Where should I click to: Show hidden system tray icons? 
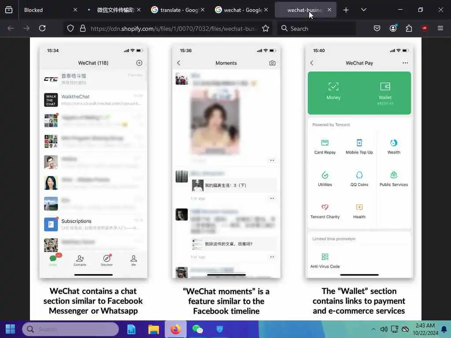373,329
